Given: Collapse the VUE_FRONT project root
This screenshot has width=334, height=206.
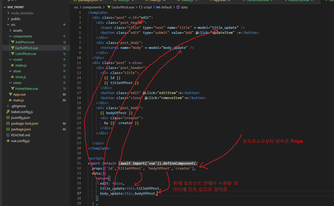Looking at the screenshot, I should pyautogui.click(x=5, y=7).
